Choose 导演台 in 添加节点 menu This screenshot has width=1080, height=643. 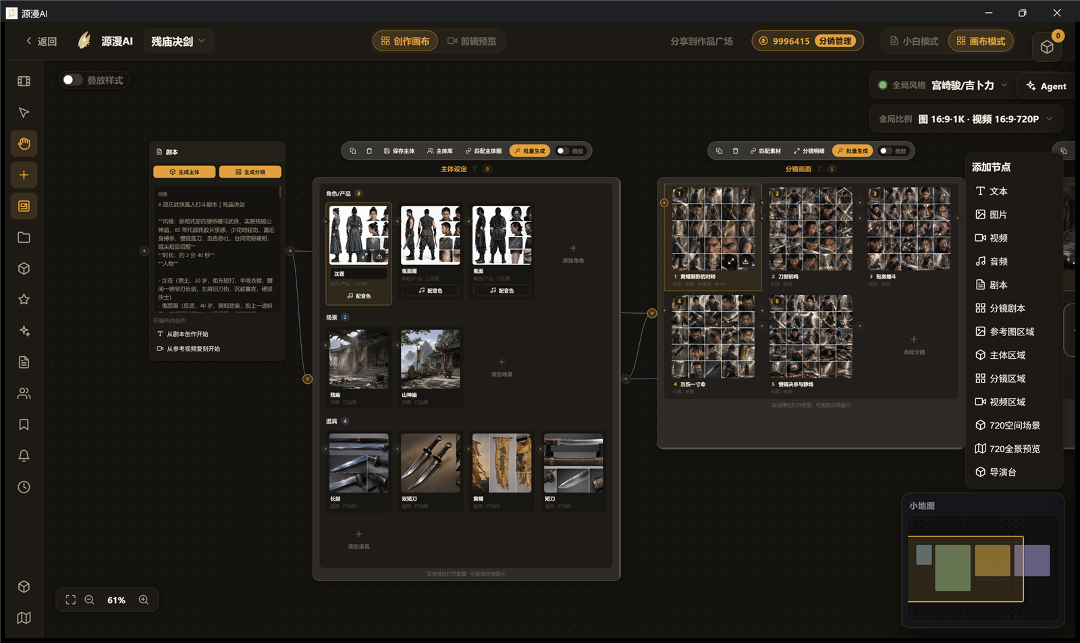point(996,472)
